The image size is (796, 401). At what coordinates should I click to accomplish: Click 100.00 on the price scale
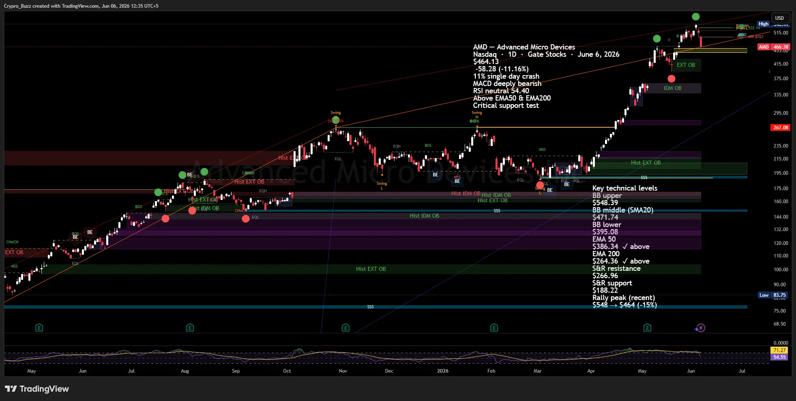click(781, 270)
